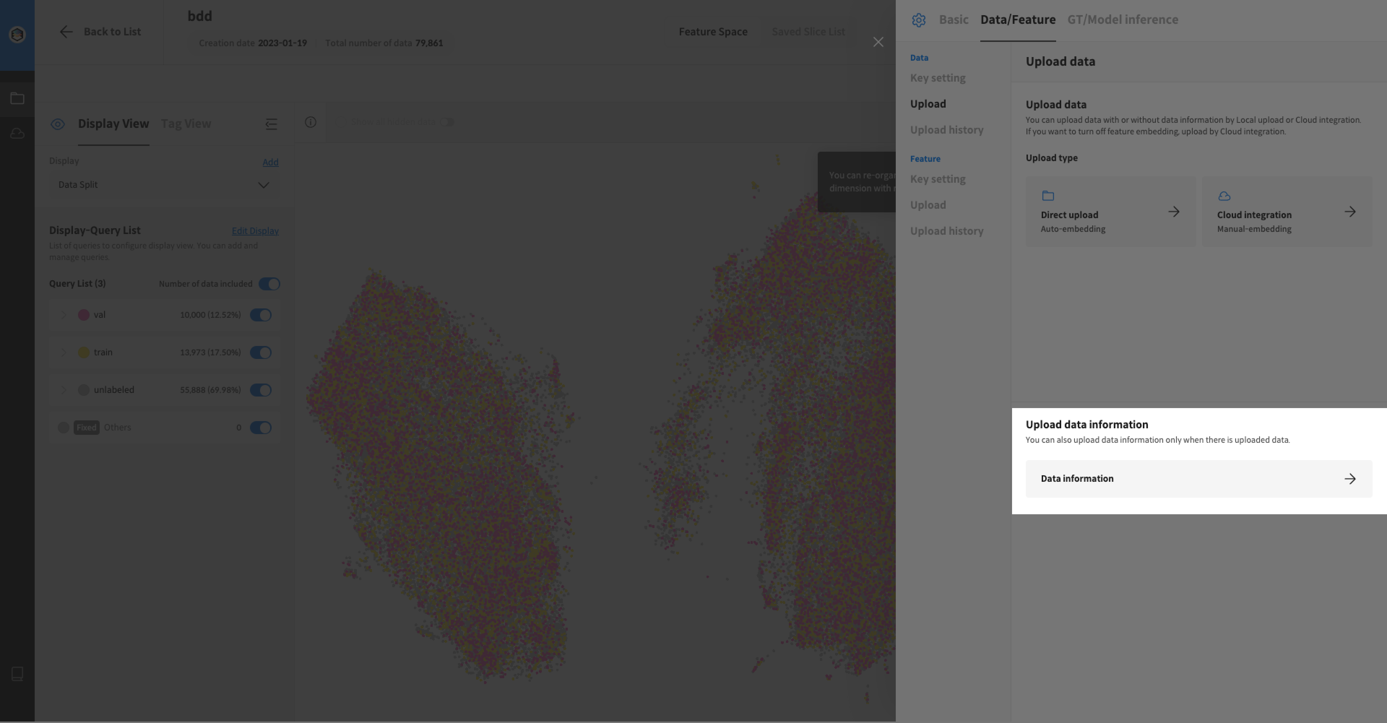The width and height of the screenshot is (1387, 723).
Task: Click the unlabeled gray color swatch
Action: (83, 390)
